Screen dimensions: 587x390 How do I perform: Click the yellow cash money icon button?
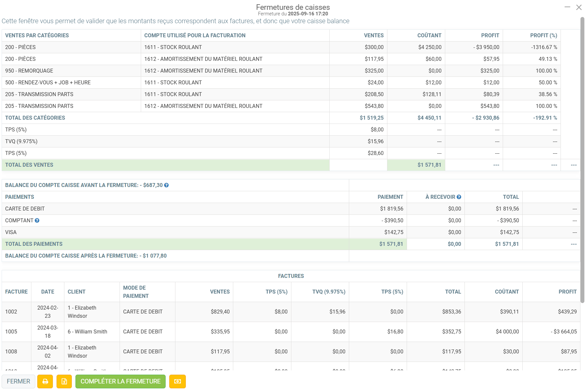click(177, 382)
